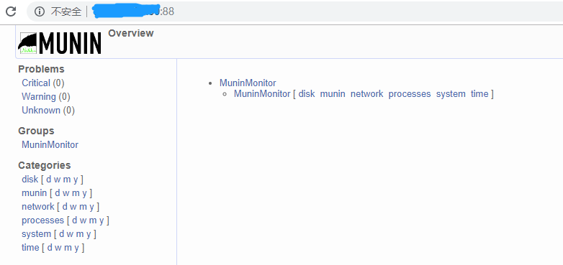Viewport: 563px width, 265px height.
Task: Open the Warning problems link
Action: (39, 97)
